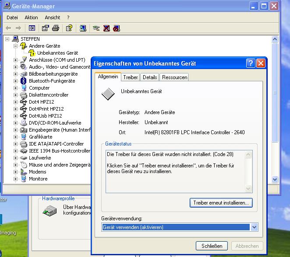Select Dot4Usb HPZ12 tree entry
The height and width of the screenshot is (257, 290).
46,116
